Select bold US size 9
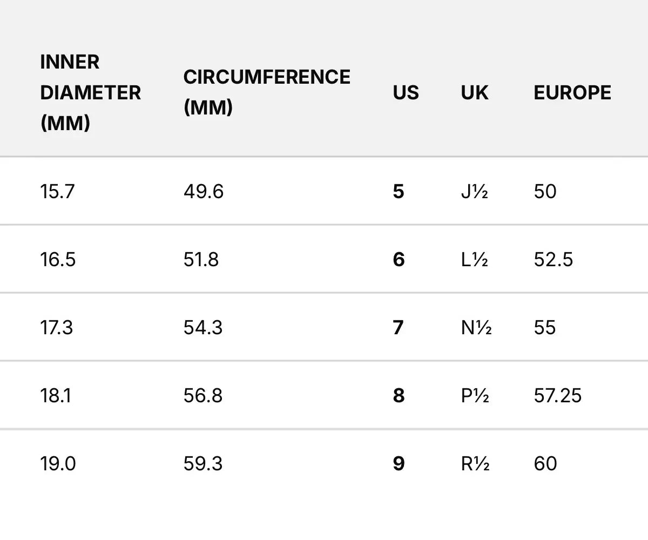This screenshot has width=648, height=540. [x=399, y=464]
